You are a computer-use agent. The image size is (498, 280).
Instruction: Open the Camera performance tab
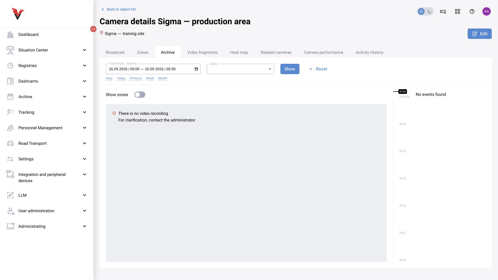(x=323, y=52)
